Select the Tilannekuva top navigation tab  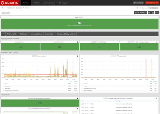pos(26,3)
